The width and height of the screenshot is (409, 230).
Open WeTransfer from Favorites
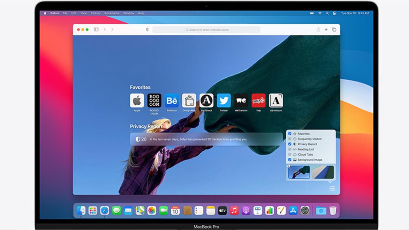(241, 101)
